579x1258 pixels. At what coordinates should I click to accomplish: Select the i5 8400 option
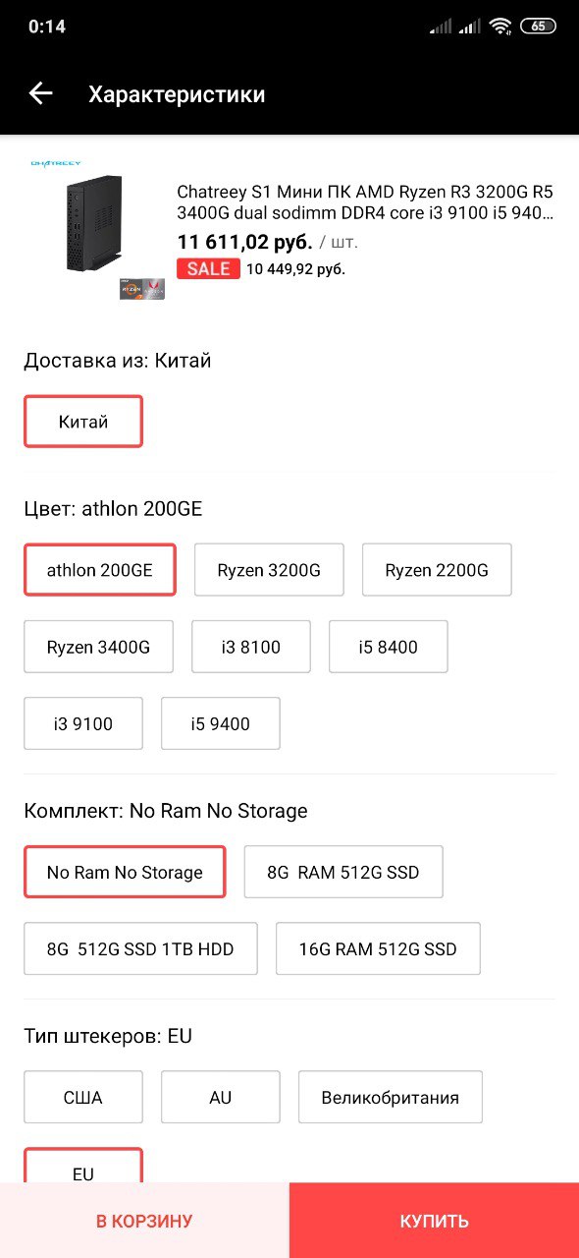(x=389, y=647)
